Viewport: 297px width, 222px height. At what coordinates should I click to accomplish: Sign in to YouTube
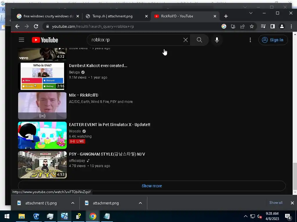click(273, 40)
